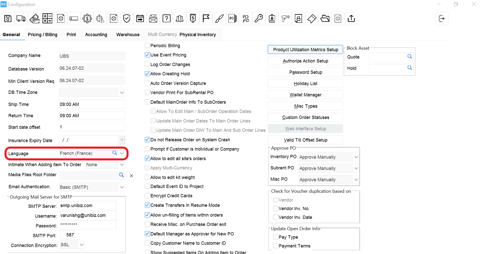Click the barcode scanner icon
Viewport: 483px width, 254px height.
[x=285, y=19]
